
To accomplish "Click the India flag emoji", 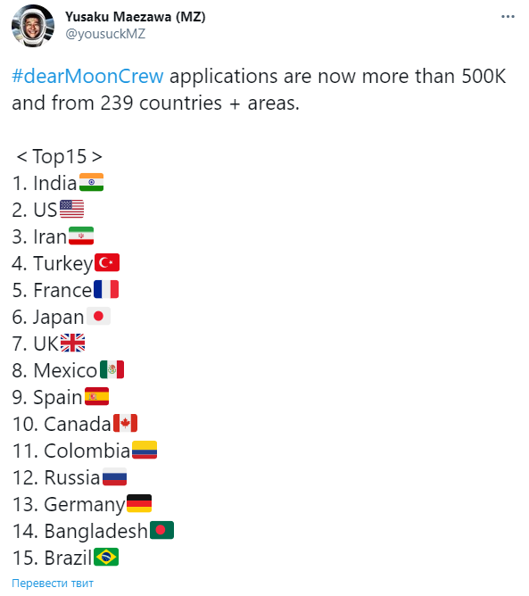I will pyautogui.click(x=91, y=182).
